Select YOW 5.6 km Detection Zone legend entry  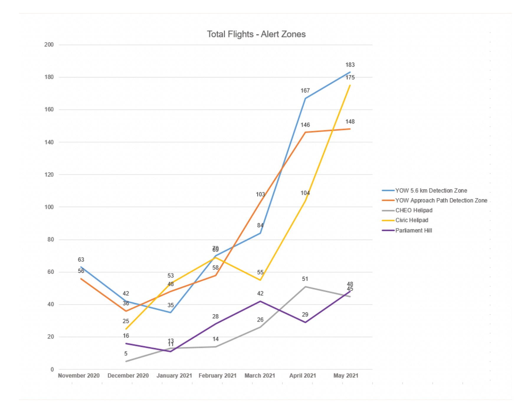431,191
